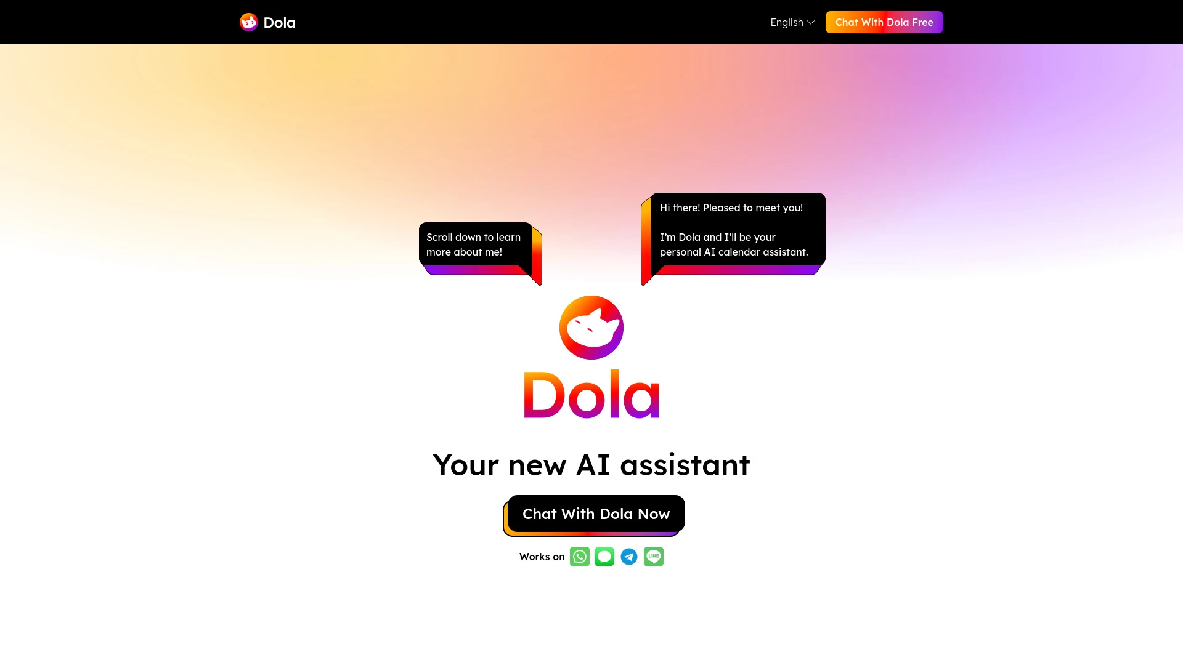1183x665 pixels.
Task: Click the English language dropdown chevron
Action: pyautogui.click(x=811, y=22)
